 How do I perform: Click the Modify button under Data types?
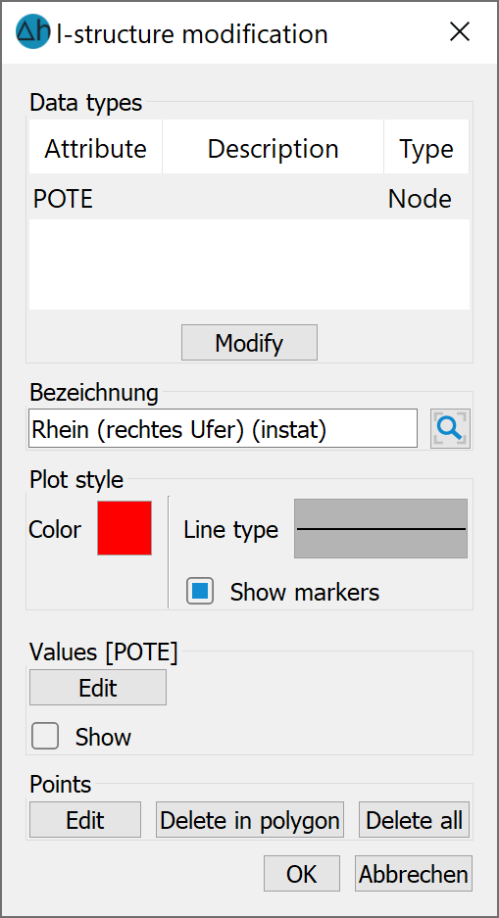[x=249, y=343]
